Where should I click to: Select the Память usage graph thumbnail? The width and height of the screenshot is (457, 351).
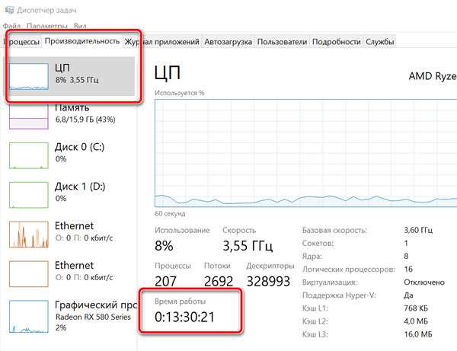pyautogui.click(x=29, y=116)
